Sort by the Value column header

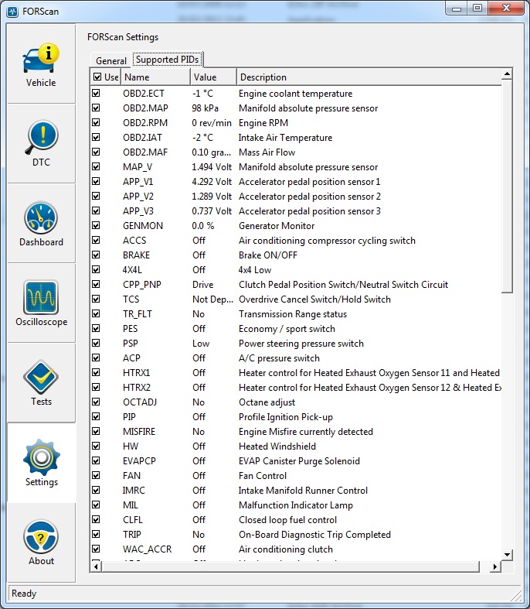pyautogui.click(x=213, y=77)
